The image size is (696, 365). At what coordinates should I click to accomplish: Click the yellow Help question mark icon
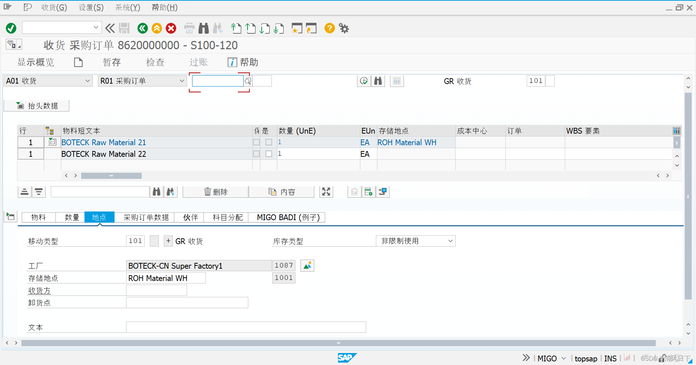pos(330,28)
